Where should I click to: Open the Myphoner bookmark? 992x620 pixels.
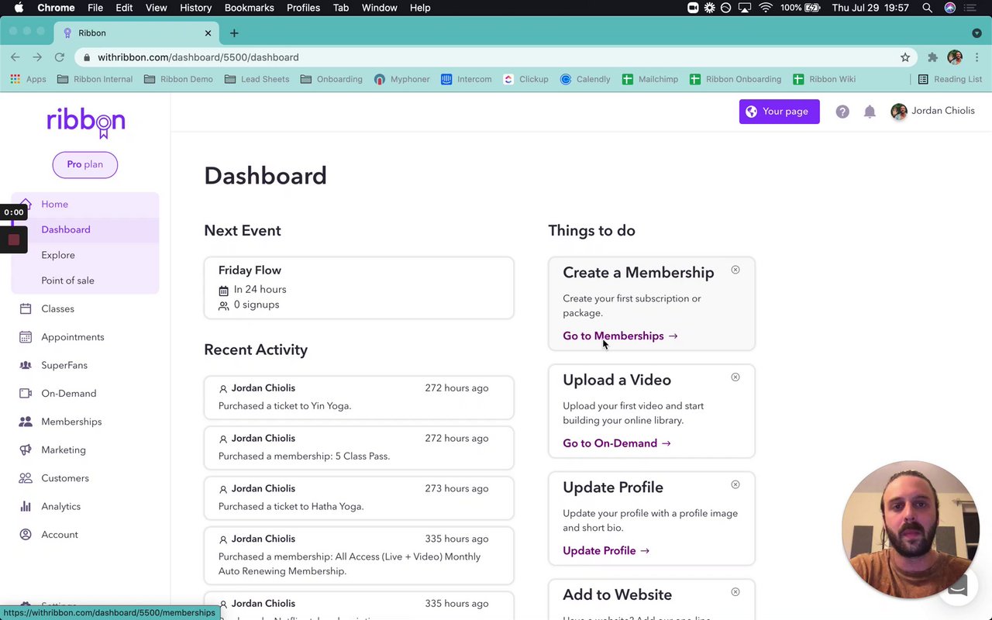point(401,79)
